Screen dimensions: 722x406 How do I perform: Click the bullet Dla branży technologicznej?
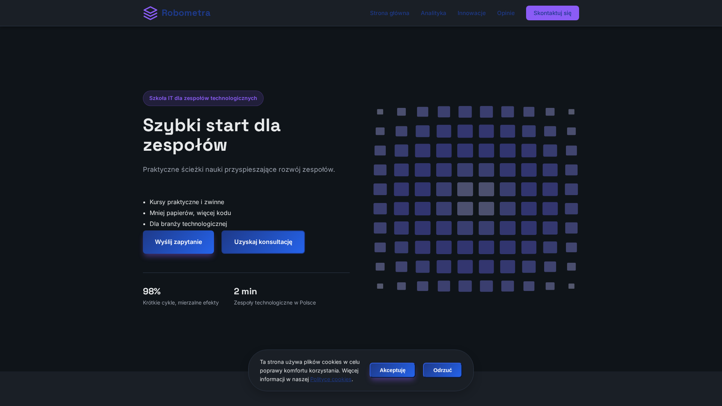click(188, 224)
